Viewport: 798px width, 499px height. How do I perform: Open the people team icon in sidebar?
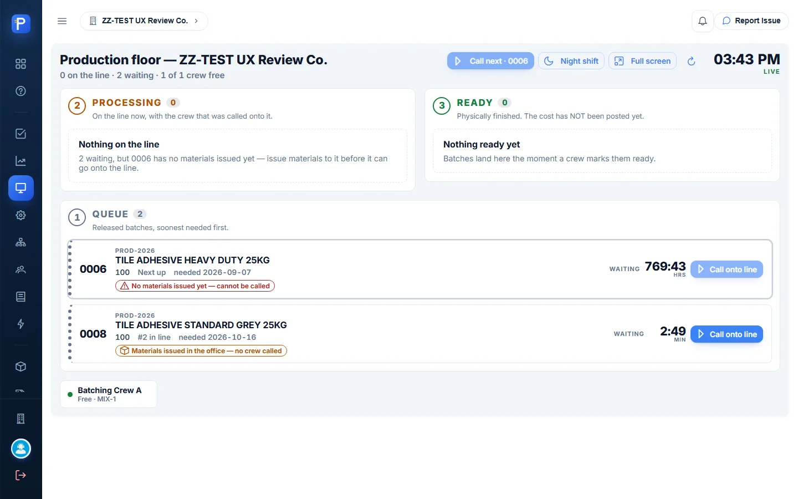pos(21,269)
